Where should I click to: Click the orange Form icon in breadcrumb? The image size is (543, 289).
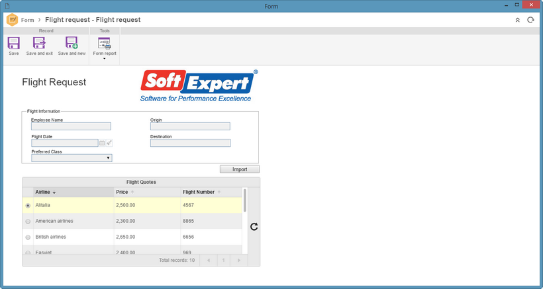(12, 20)
